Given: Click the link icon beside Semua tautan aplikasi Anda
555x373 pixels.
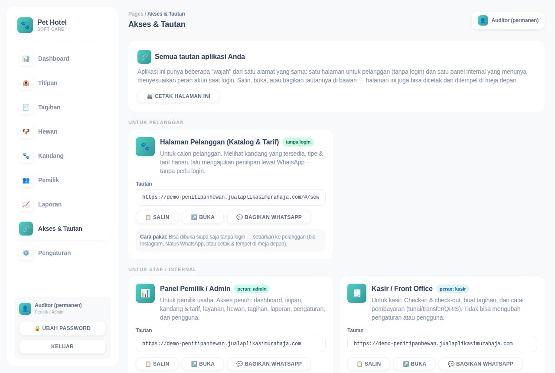Looking at the screenshot, I should click(x=144, y=57).
